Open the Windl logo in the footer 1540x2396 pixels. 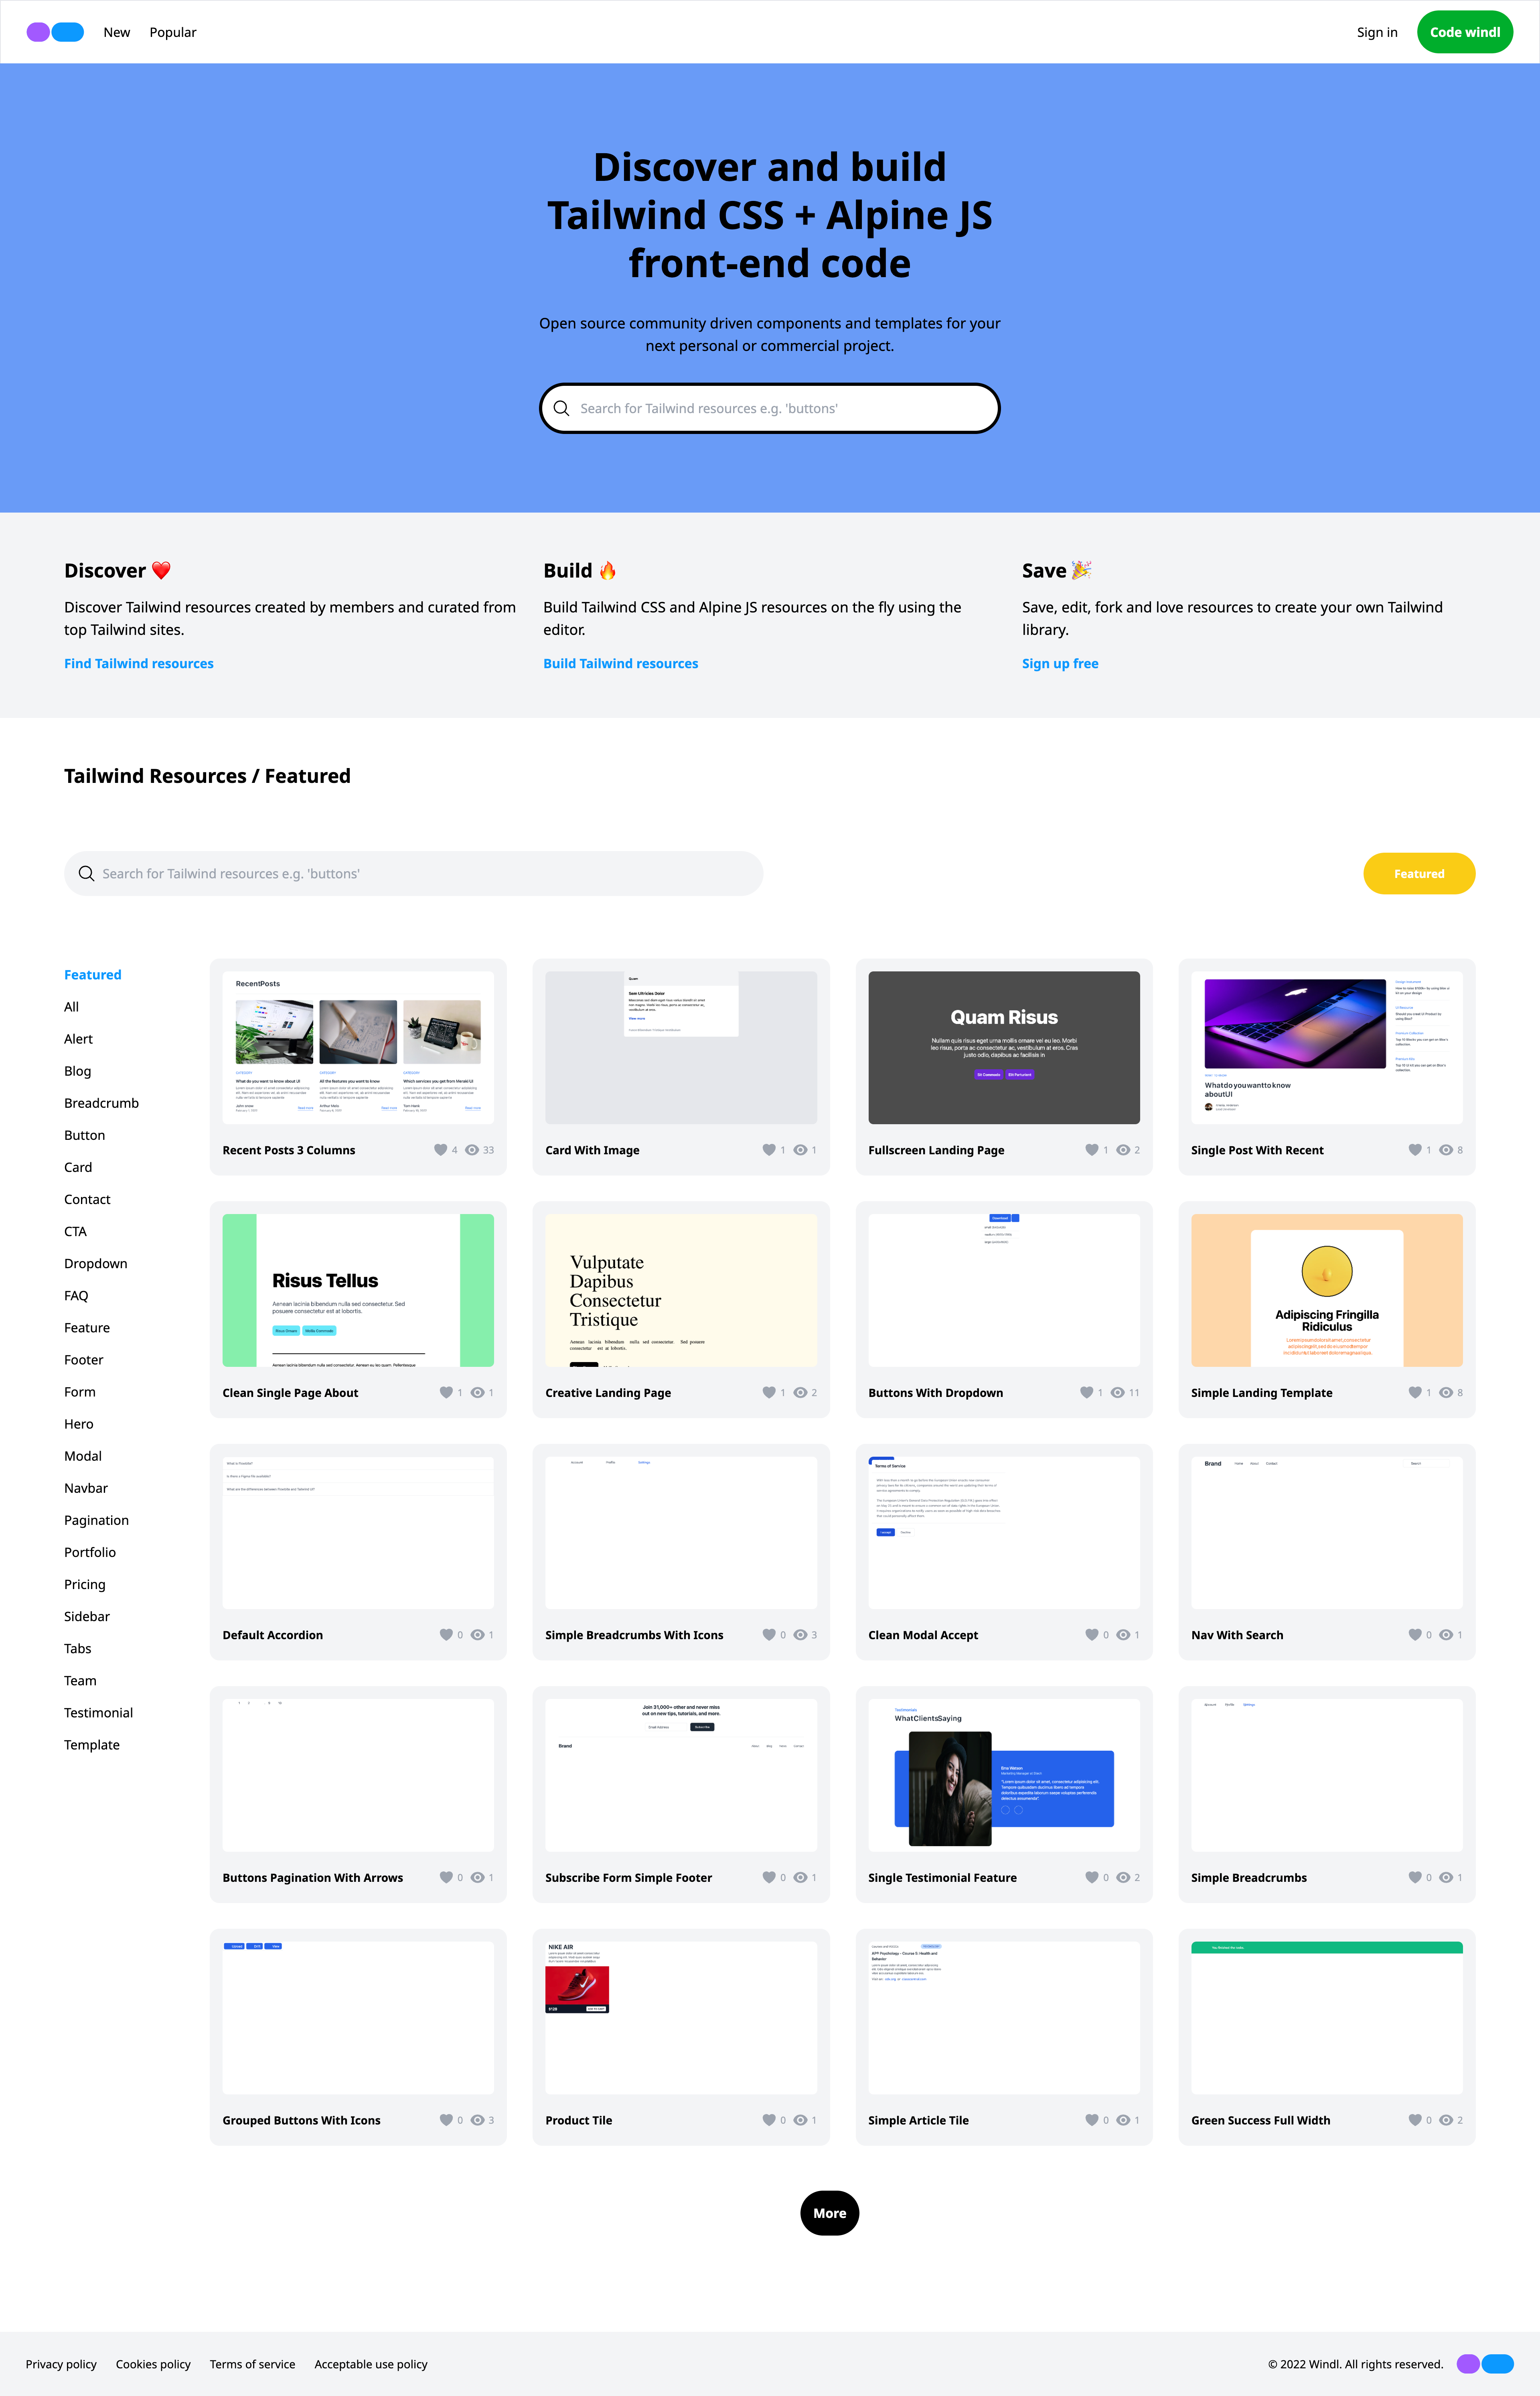(x=1485, y=2364)
